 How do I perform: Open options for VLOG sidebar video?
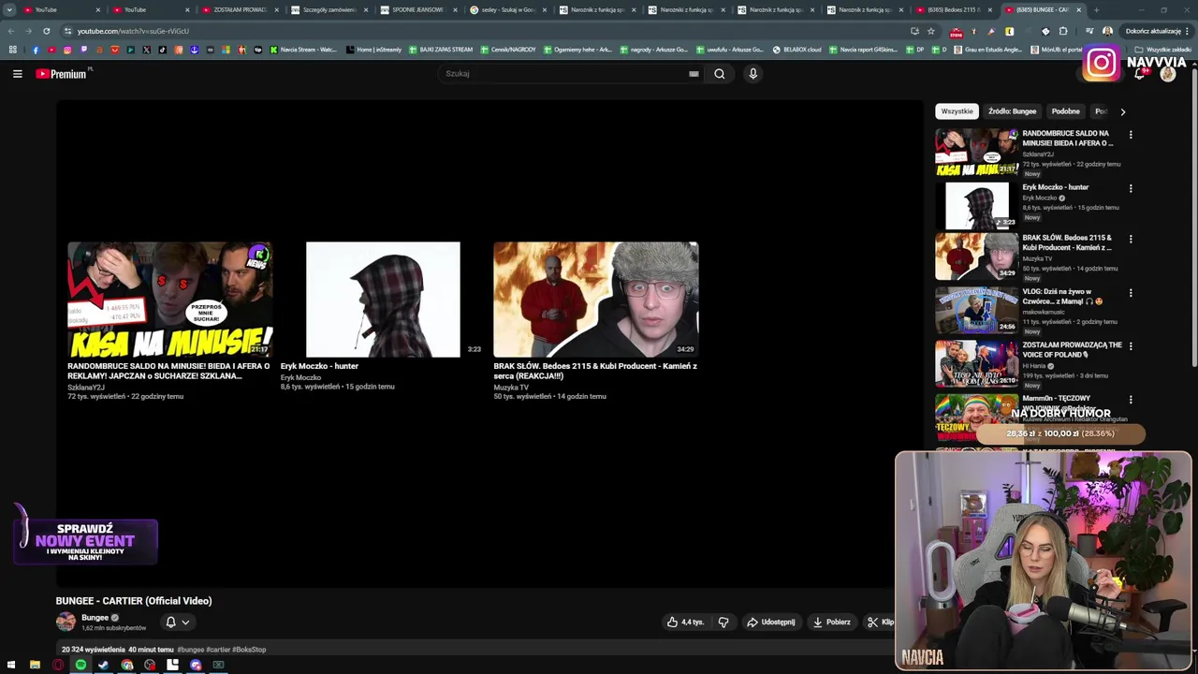click(1130, 293)
